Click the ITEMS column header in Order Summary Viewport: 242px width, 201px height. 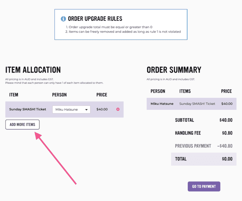185,91
